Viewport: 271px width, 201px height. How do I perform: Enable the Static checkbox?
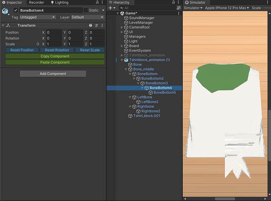point(86,10)
